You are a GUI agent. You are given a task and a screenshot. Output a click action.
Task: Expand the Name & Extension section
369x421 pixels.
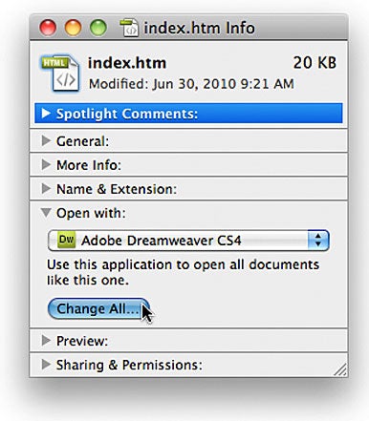tap(46, 189)
